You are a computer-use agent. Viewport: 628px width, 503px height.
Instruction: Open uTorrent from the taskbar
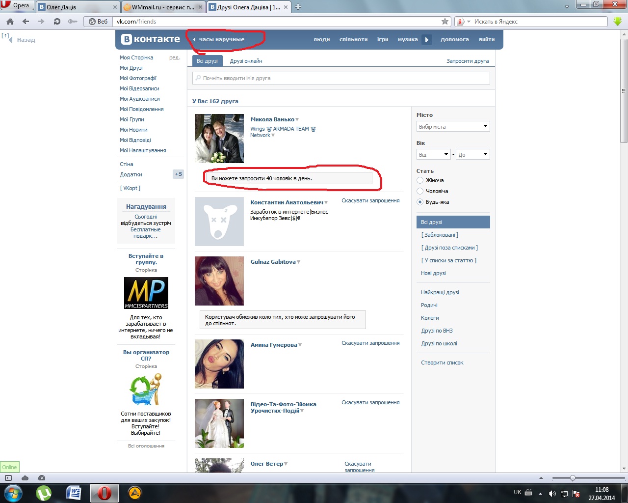(x=44, y=493)
